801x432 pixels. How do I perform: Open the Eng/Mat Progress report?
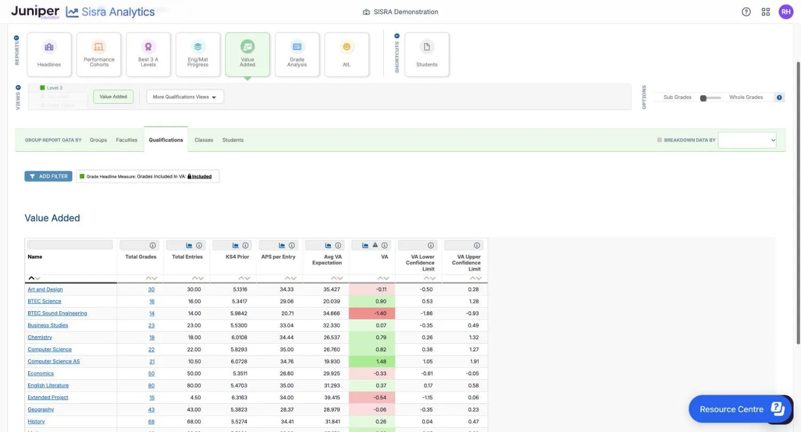click(x=198, y=54)
